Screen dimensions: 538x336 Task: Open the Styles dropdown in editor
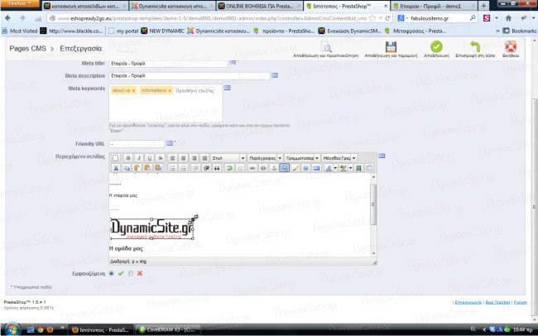[228, 158]
